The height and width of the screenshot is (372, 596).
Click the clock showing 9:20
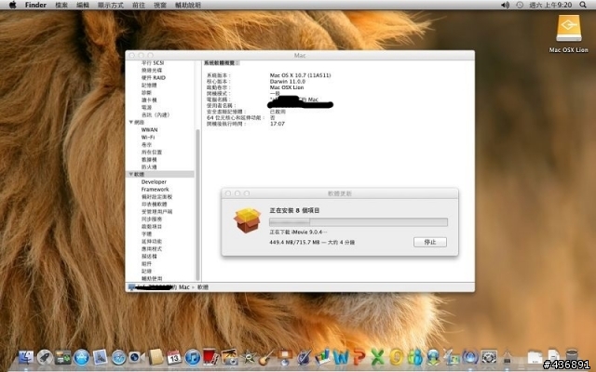(550, 5)
